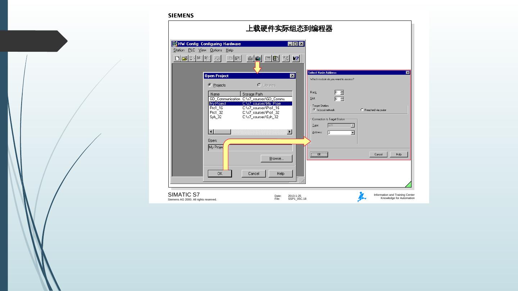Open the connection Type dropdown
Viewport: 518px width, 291px height.
coord(353,125)
